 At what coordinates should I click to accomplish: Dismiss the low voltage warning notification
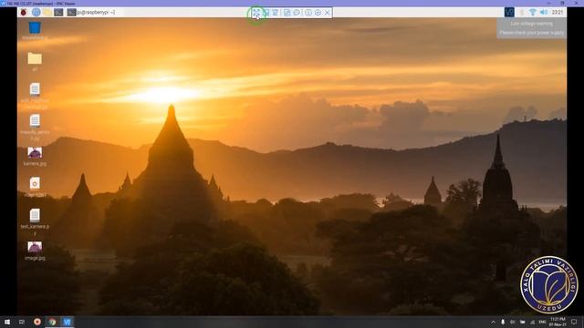[x=531, y=28]
